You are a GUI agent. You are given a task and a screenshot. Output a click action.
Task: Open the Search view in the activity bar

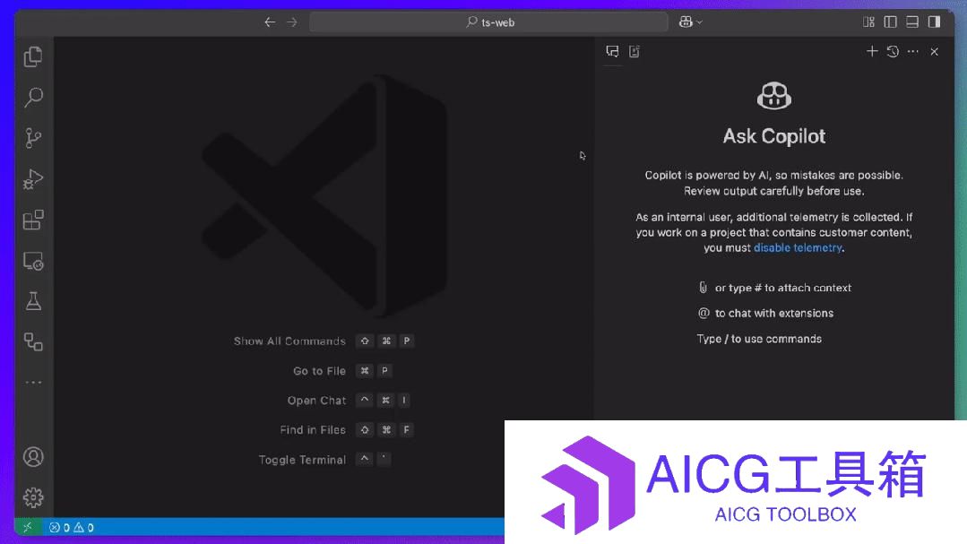coord(33,97)
